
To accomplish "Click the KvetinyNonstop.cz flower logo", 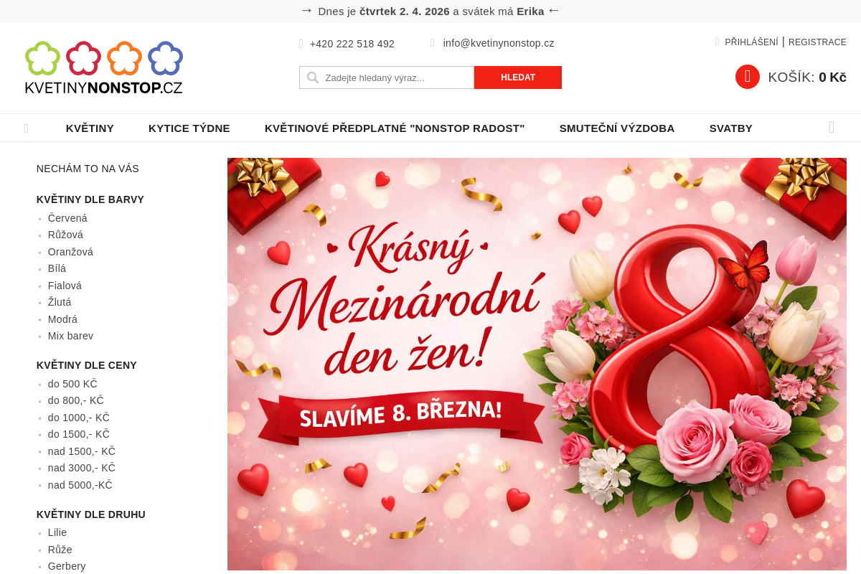I will pyautogui.click(x=104, y=68).
